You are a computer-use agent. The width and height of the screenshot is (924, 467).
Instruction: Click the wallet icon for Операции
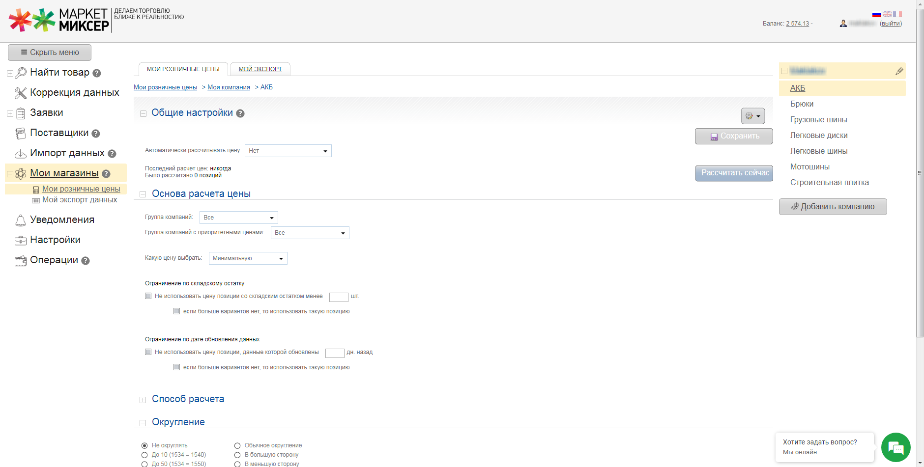21,261
